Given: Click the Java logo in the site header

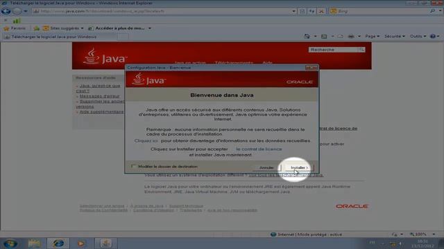Looking at the screenshot, I should 105,56.
